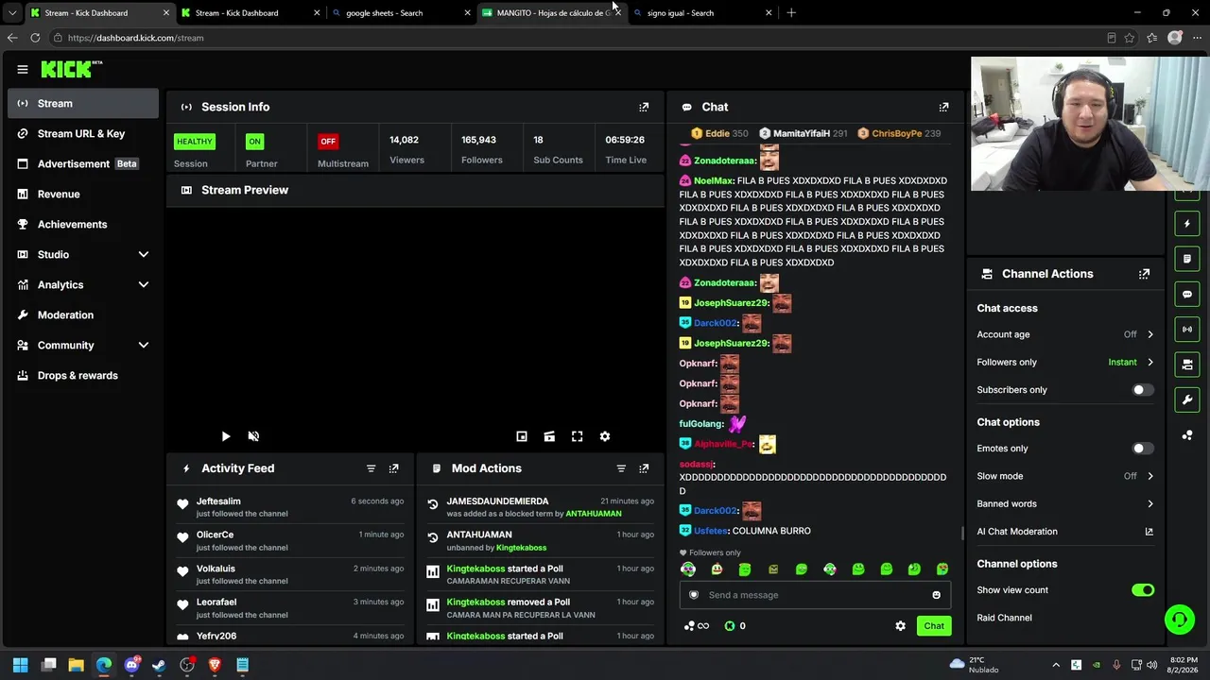This screenshot has height=680, width=1210.
Task: Open Stream URL & Key page
Action: click(83, 133)
